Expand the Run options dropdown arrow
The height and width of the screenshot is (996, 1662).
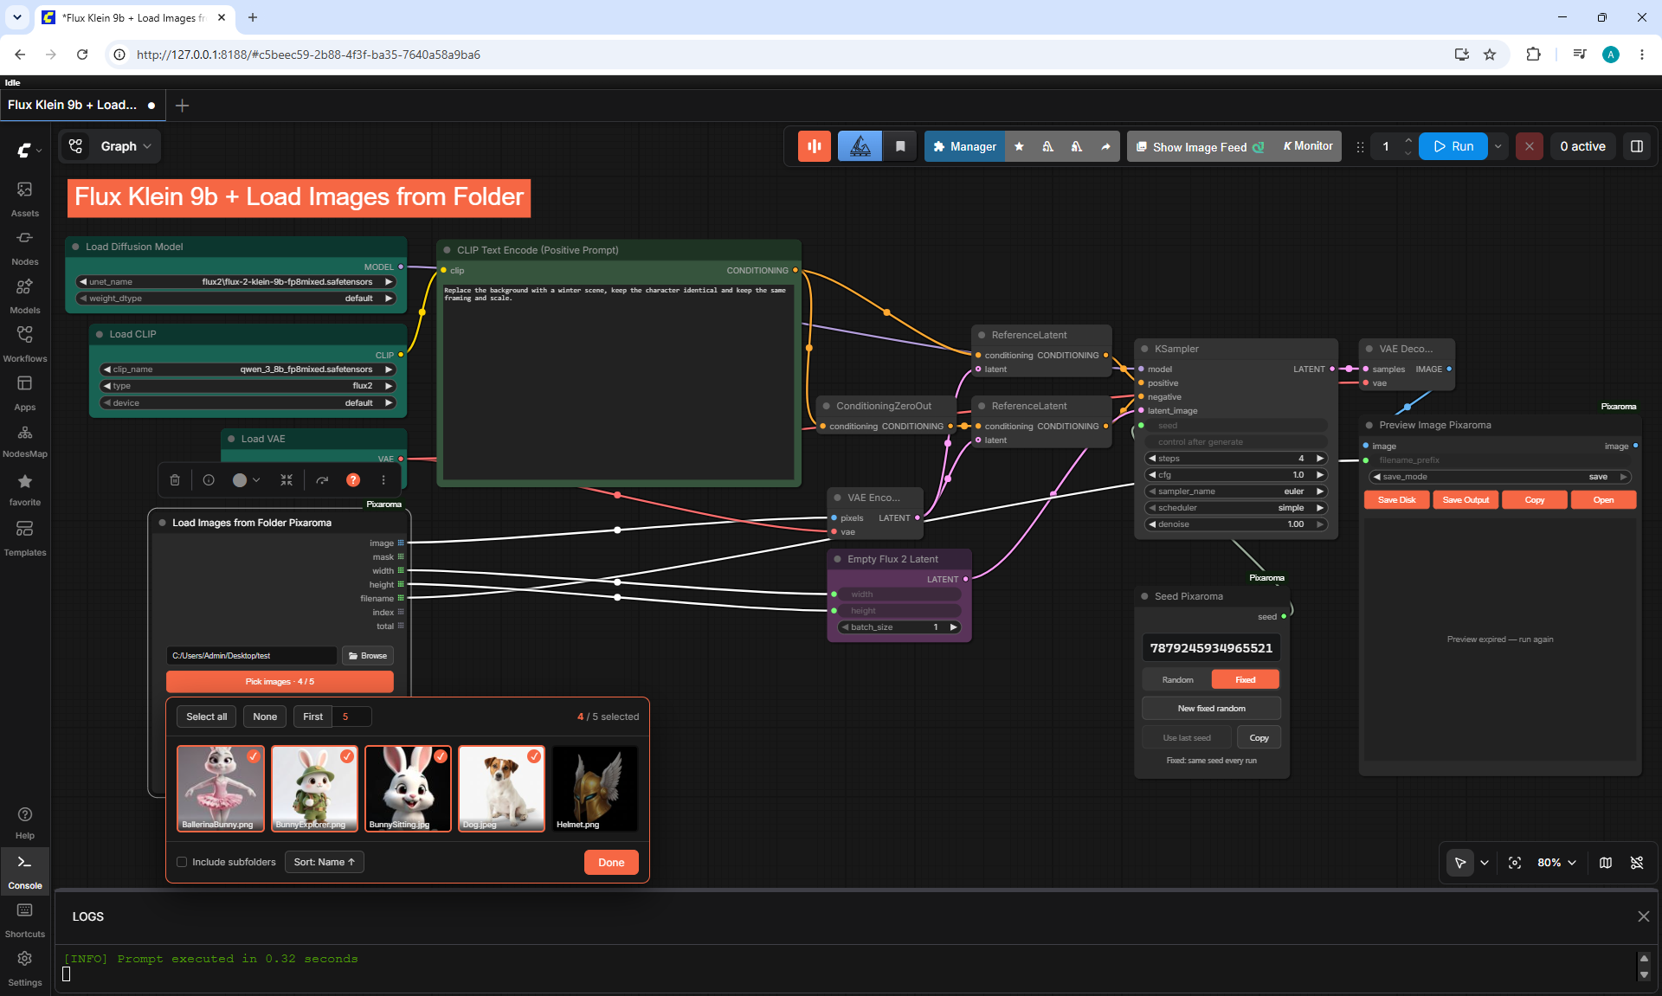click(x=1498, y=146)
